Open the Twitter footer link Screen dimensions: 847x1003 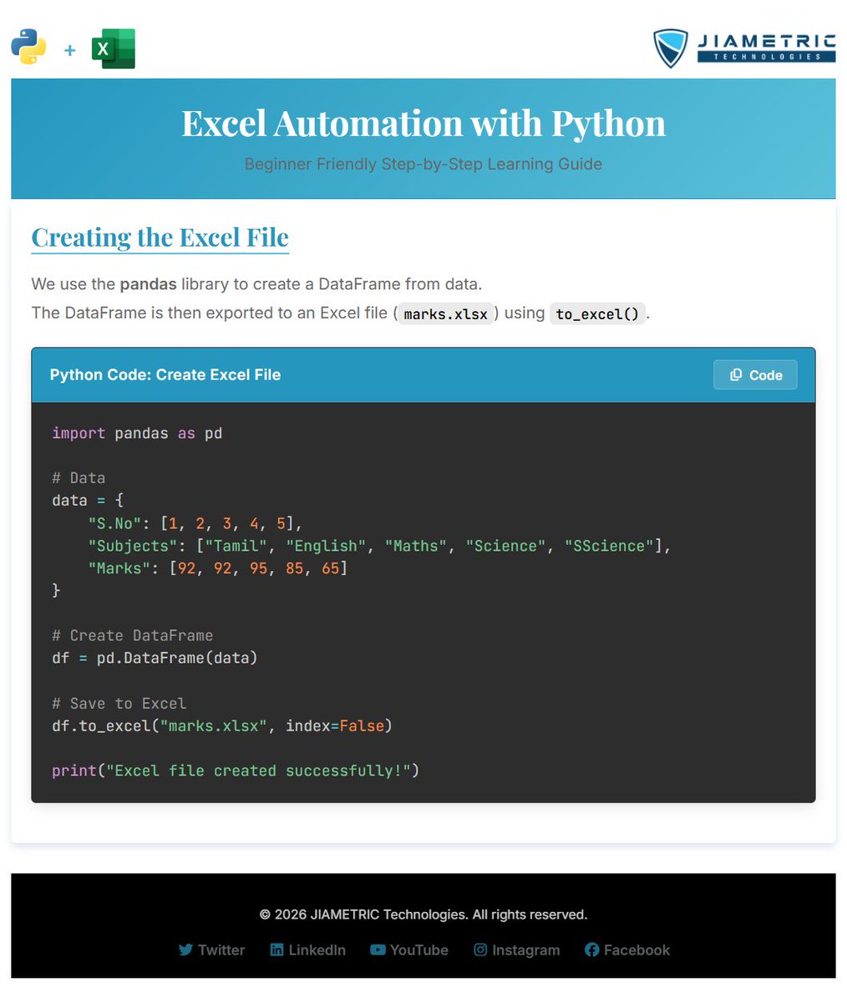pos(211,950)
